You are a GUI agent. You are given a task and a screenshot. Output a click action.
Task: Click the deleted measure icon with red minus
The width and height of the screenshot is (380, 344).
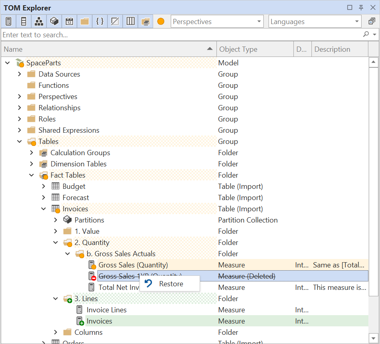tap(92, 276)
